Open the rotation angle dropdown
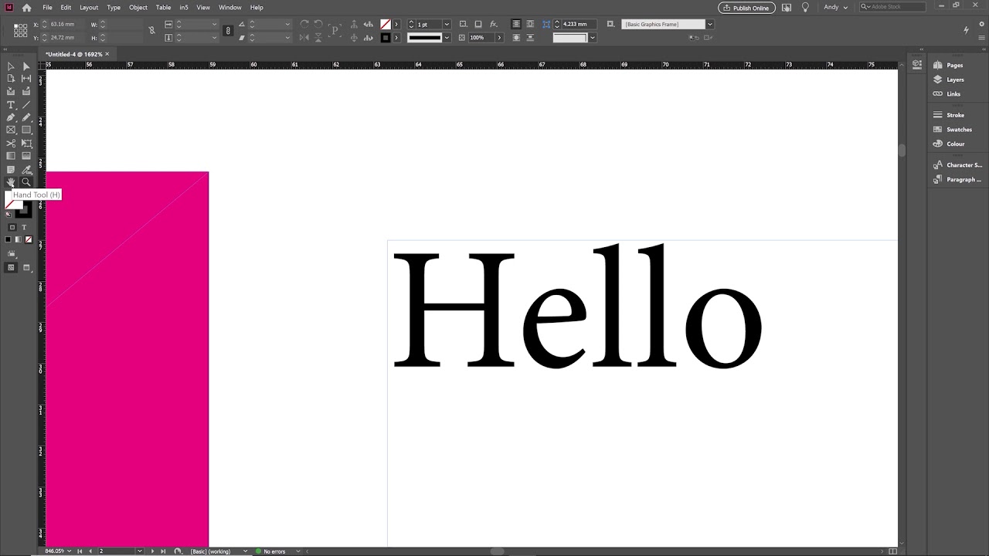Image resolution: width=989 pixels, height=556 pixels. 287,25
